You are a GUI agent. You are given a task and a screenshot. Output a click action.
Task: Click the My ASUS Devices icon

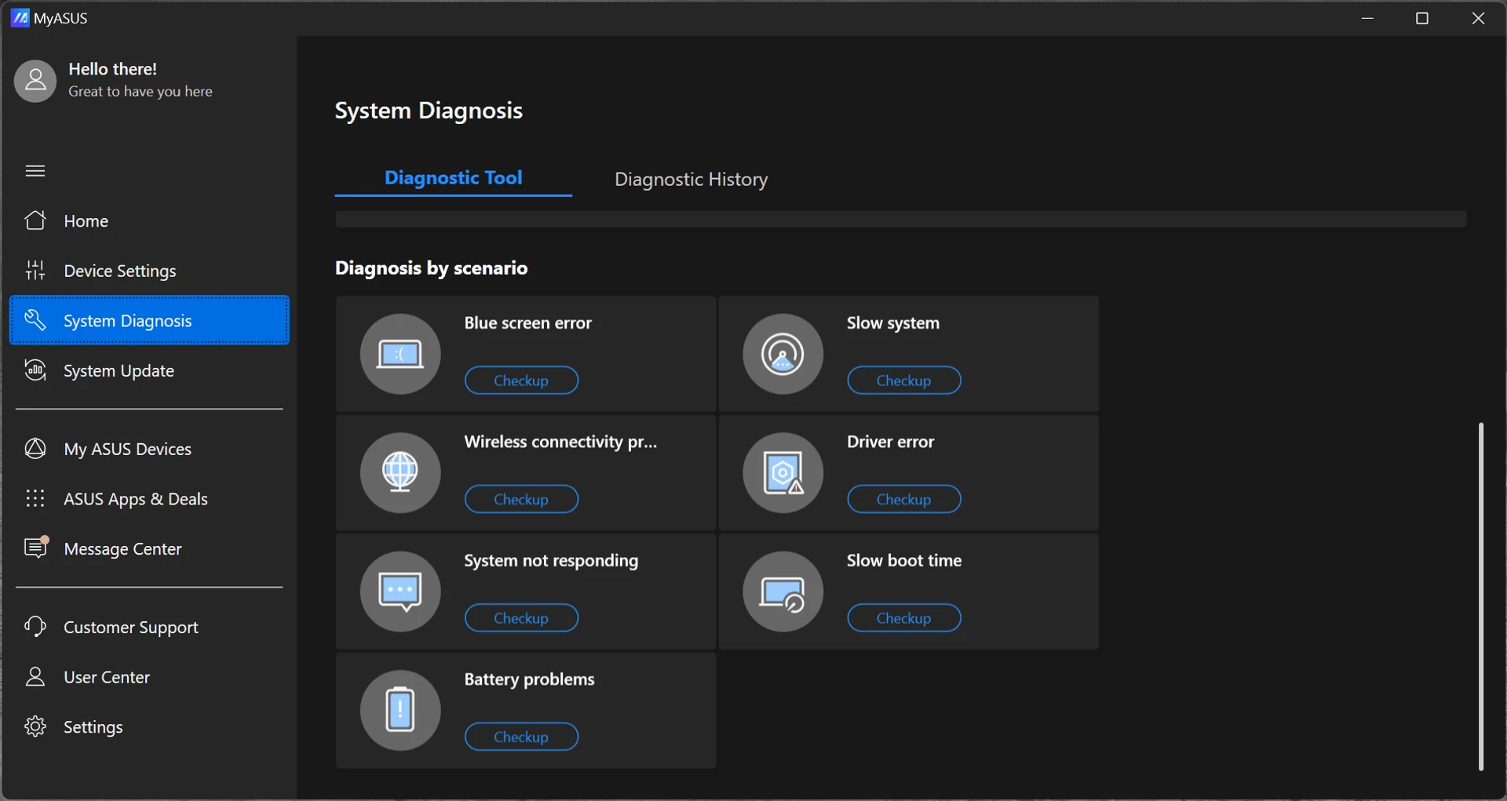[x=35, y=449]
